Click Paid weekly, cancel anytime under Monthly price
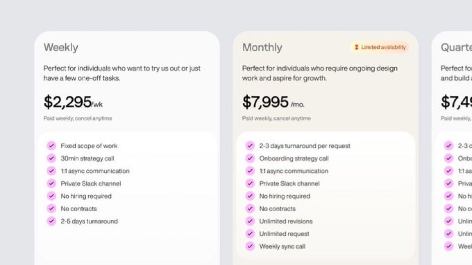This screenshot has height=265, width=472. point(276,118)
